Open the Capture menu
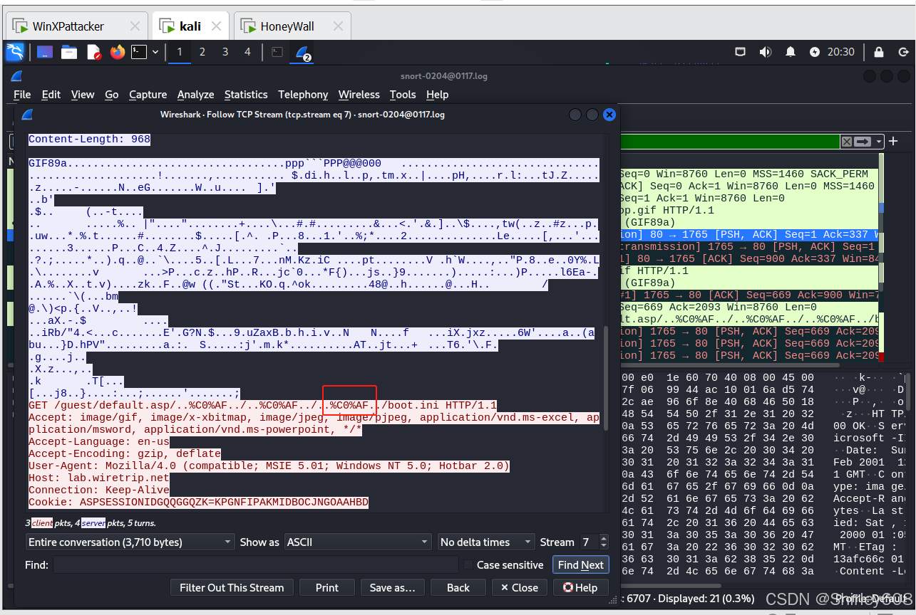Image resolution: width=916 pixels, height=615 pixels. tap(148, 94)
